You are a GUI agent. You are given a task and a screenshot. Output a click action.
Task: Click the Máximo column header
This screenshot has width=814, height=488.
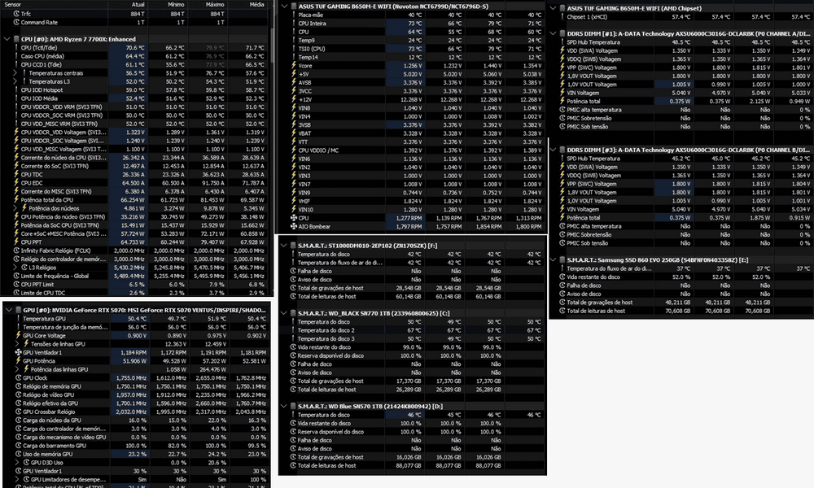coord(212,4)
